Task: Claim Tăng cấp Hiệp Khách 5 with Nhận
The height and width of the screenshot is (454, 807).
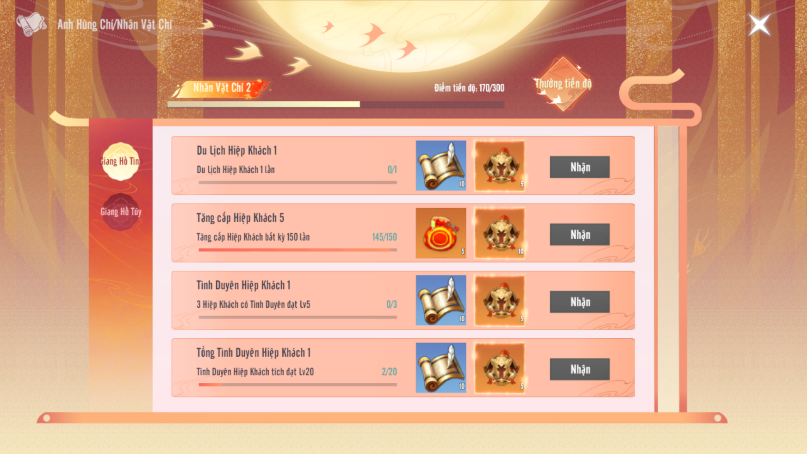Action: pyautogui.click(x=579, y=235)
